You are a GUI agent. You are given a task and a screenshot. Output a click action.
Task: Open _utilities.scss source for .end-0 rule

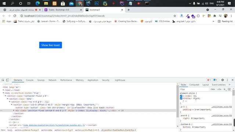pyautogui.click(x=221, y=115)
